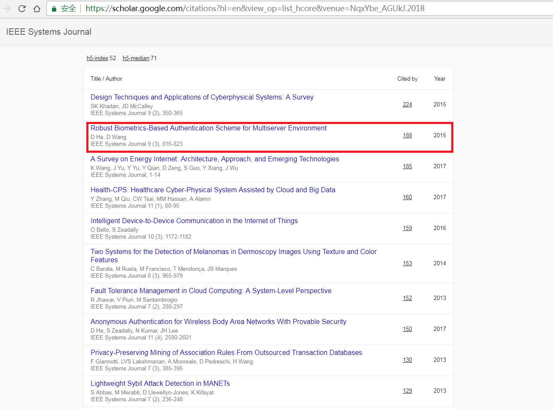
Task: Click citation 'IEEE Systems Journal 10 (3), 1172-1182'
Action: point(141,237)
